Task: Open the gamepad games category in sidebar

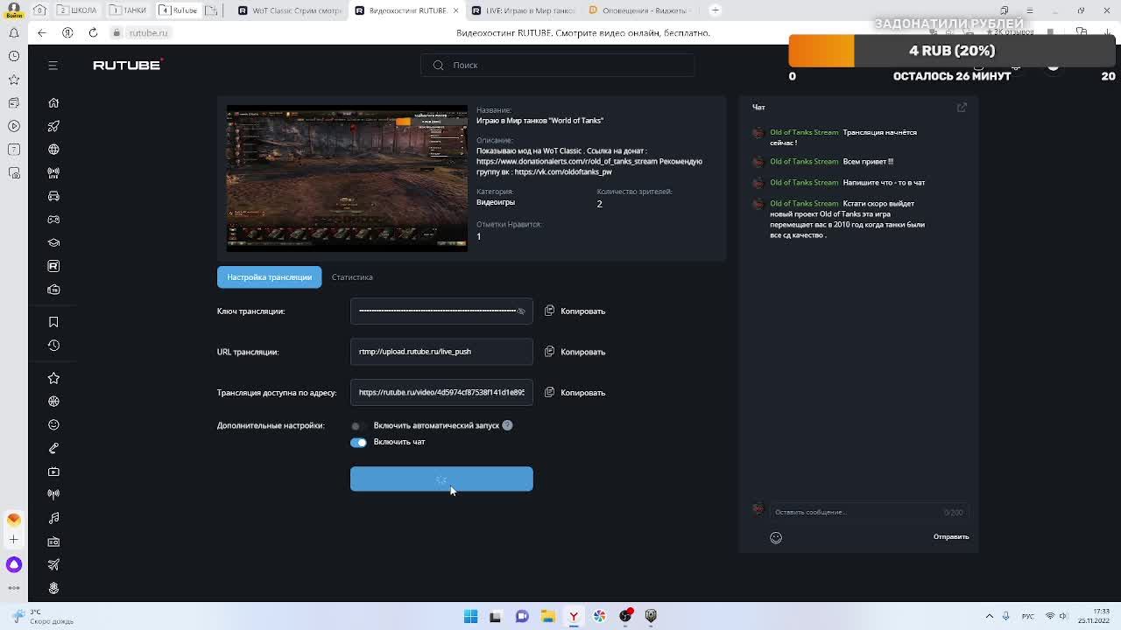Action: 53,220
